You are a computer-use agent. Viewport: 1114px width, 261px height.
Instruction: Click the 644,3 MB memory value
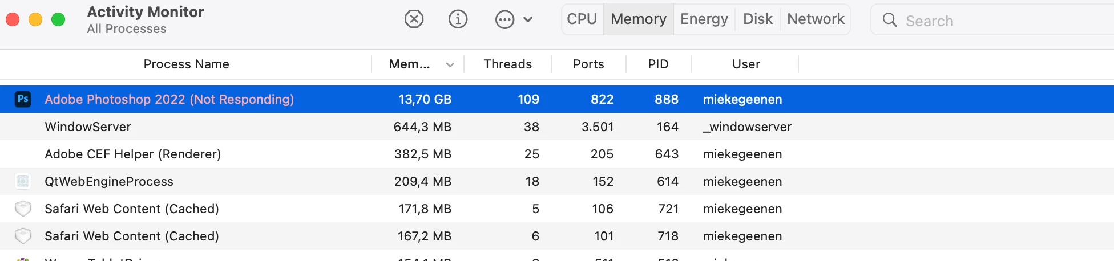coord(422,127)
